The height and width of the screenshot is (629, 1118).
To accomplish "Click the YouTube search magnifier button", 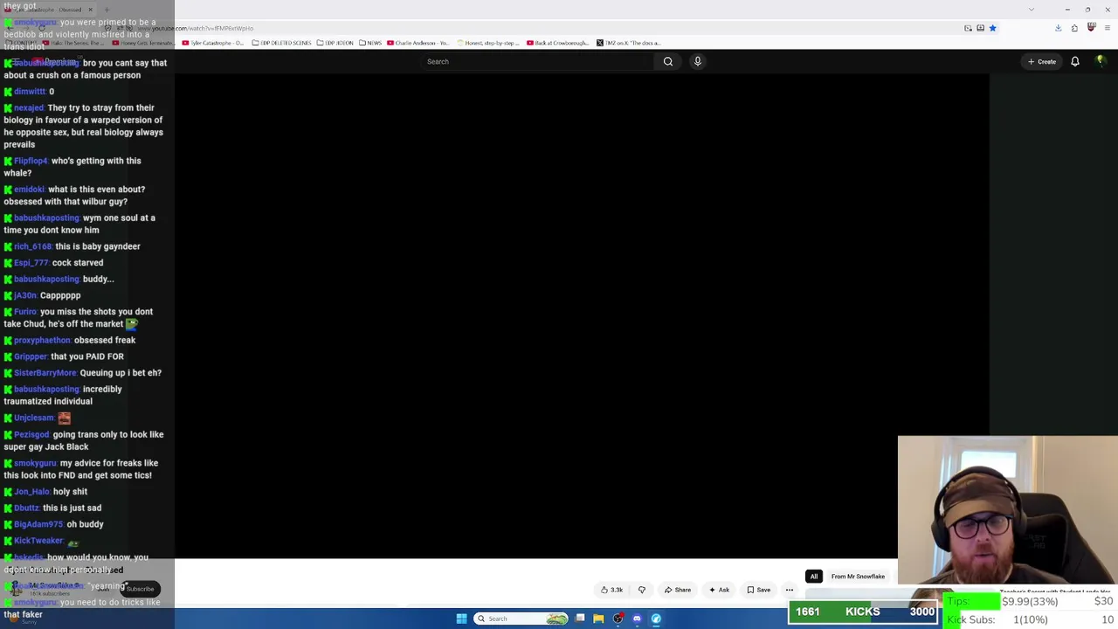I will tap(668, 61).
